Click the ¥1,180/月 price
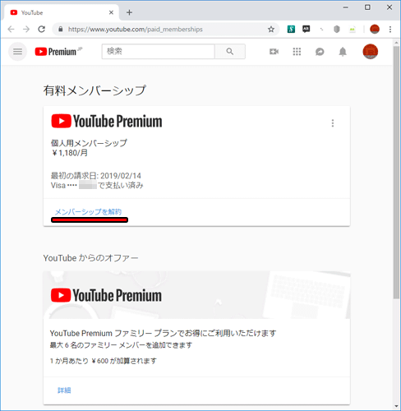The height and width of the screenshot is (411, 401). pos(70,153)
